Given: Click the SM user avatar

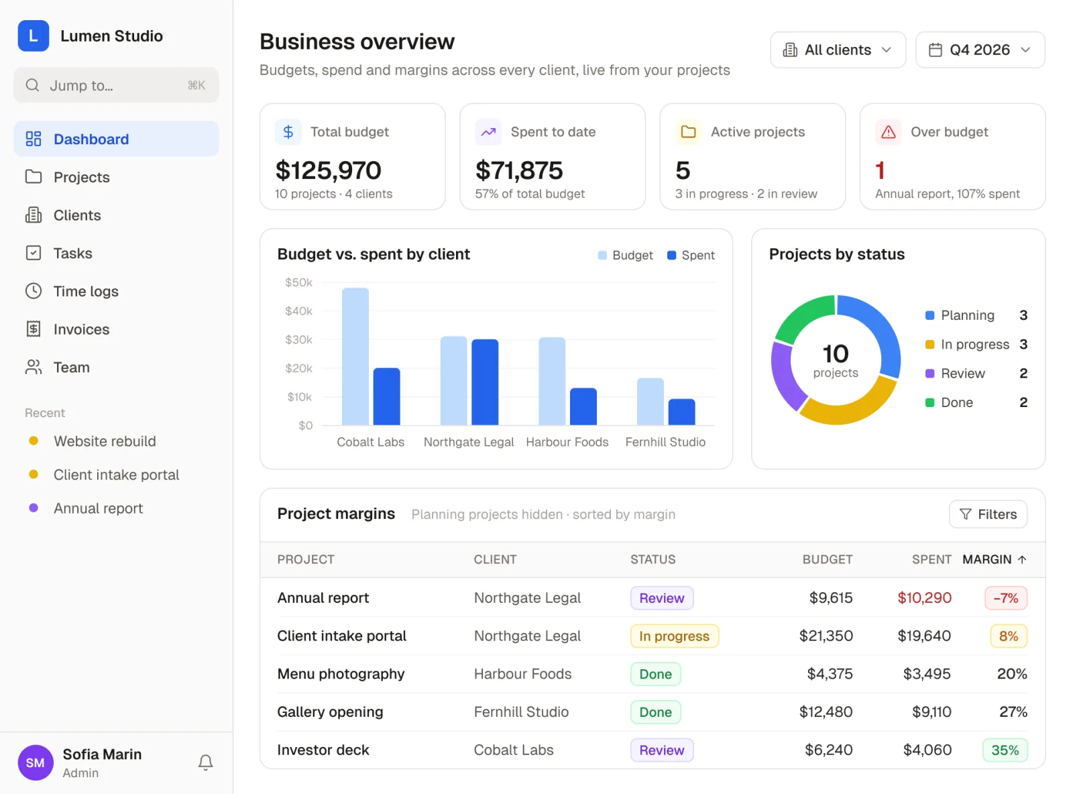Looking at the screenshot, I should pyautogui.click(x=36, y=762).
